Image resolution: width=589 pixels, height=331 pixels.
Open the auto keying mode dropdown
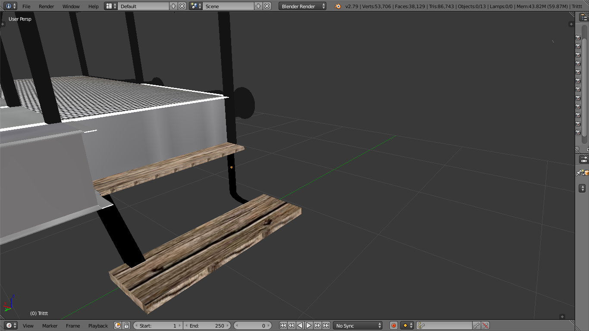(x=407, y=325)
